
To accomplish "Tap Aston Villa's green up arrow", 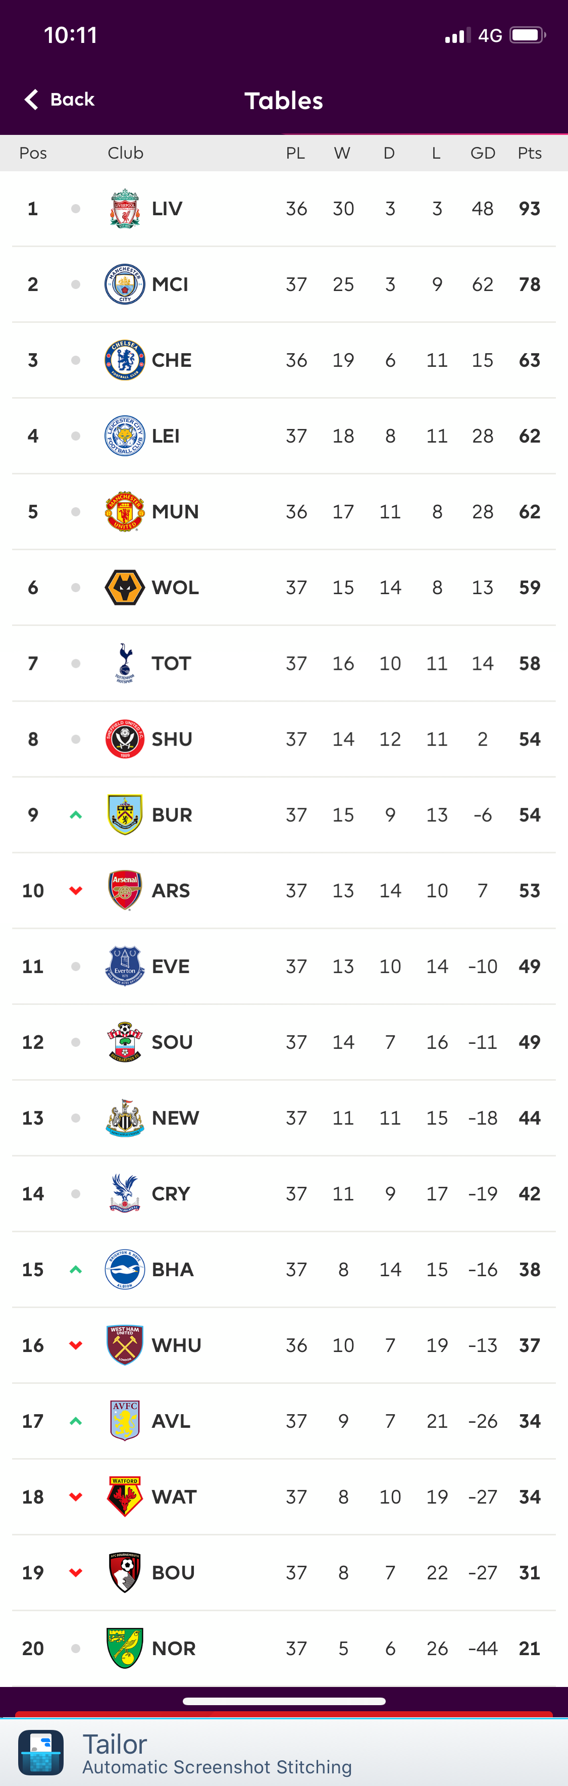I will tap(76, 1421).
